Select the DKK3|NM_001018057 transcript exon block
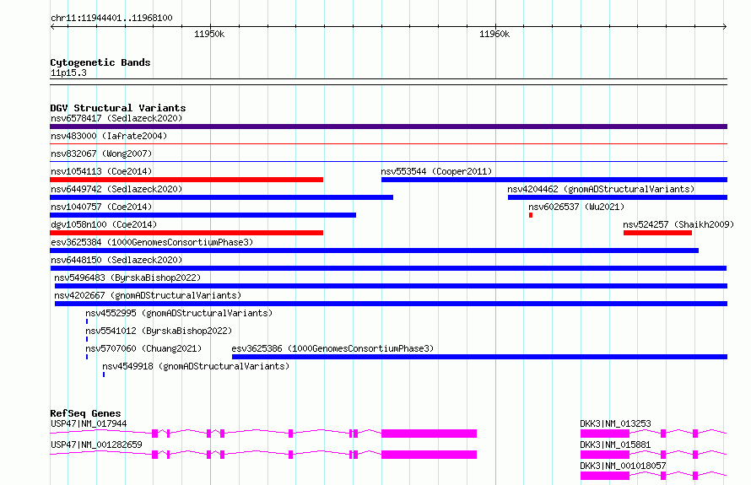This screenshot has width=751, height=485. coord(605,476)
